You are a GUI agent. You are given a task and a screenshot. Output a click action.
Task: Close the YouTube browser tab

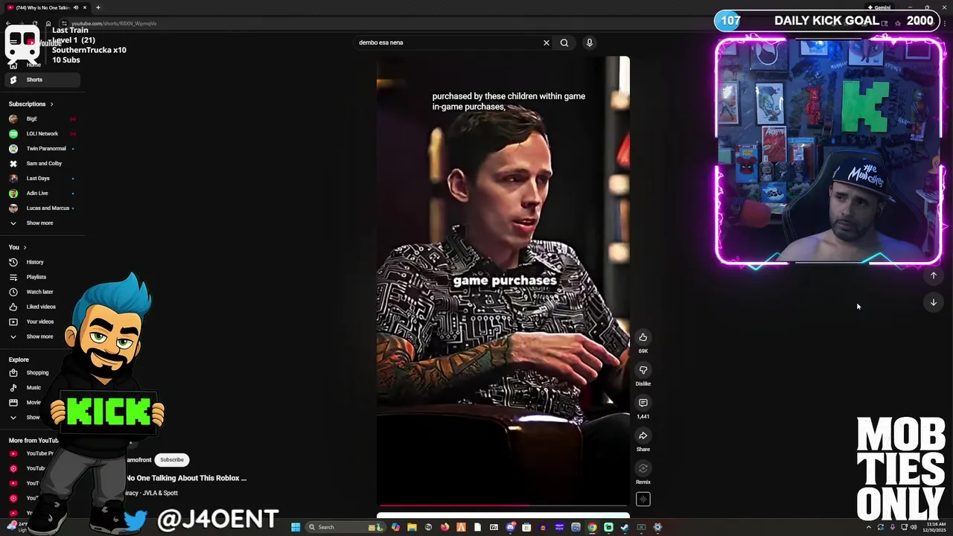pyautogui.click(x=85, y=7)
